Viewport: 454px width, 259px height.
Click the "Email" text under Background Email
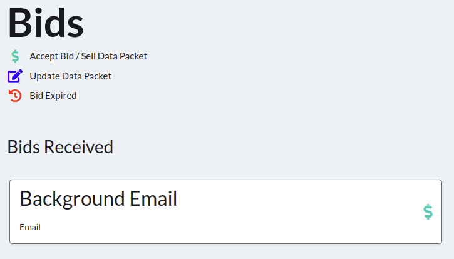(30, 227)
